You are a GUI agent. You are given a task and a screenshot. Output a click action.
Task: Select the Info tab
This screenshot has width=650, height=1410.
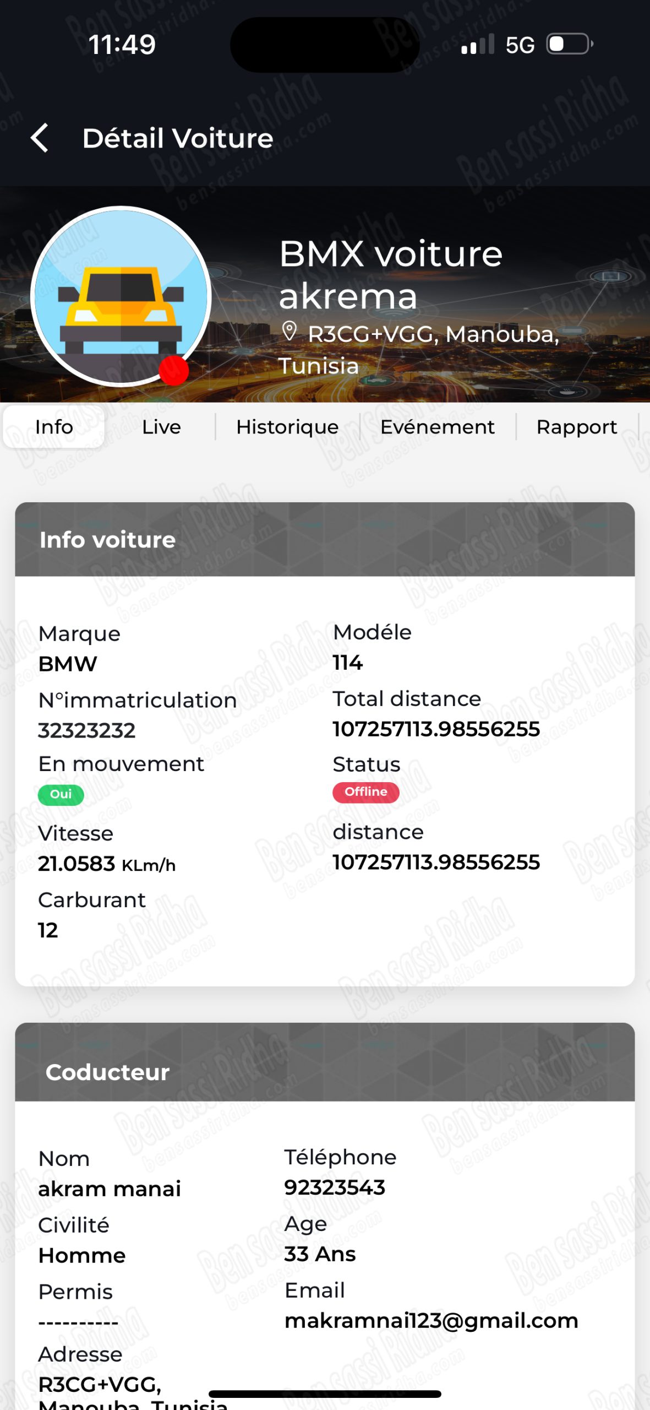[54, 427]
